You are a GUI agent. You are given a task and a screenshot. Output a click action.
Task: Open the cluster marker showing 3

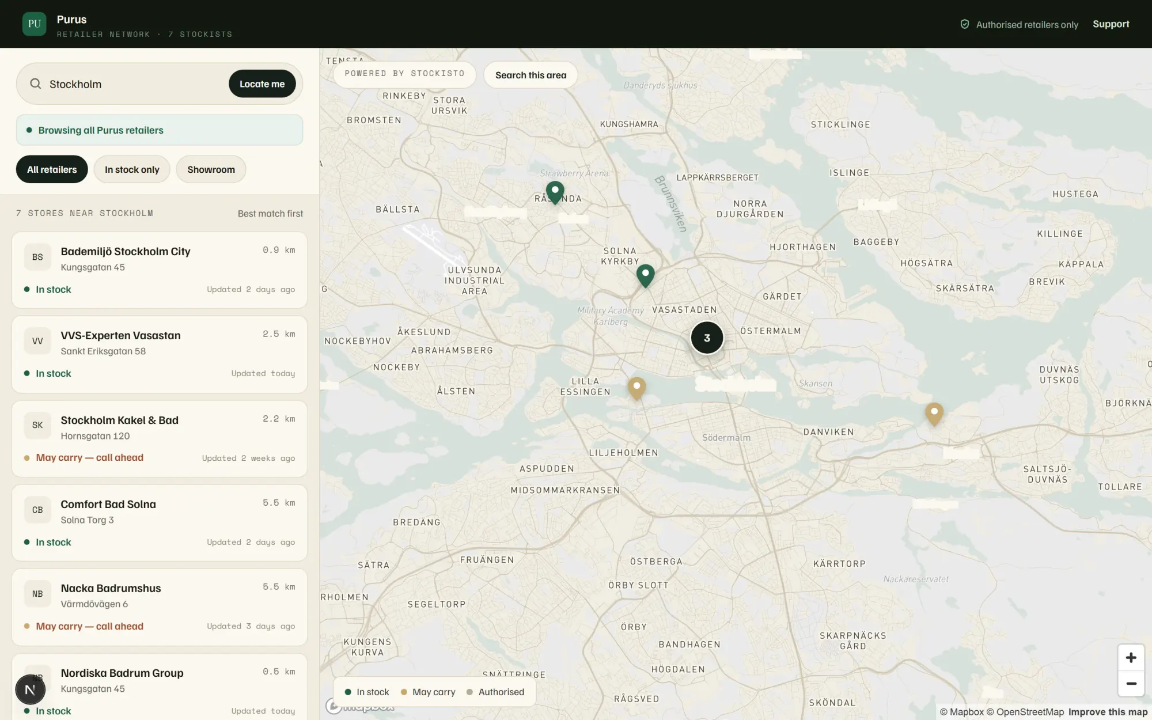tap(707, 338)
